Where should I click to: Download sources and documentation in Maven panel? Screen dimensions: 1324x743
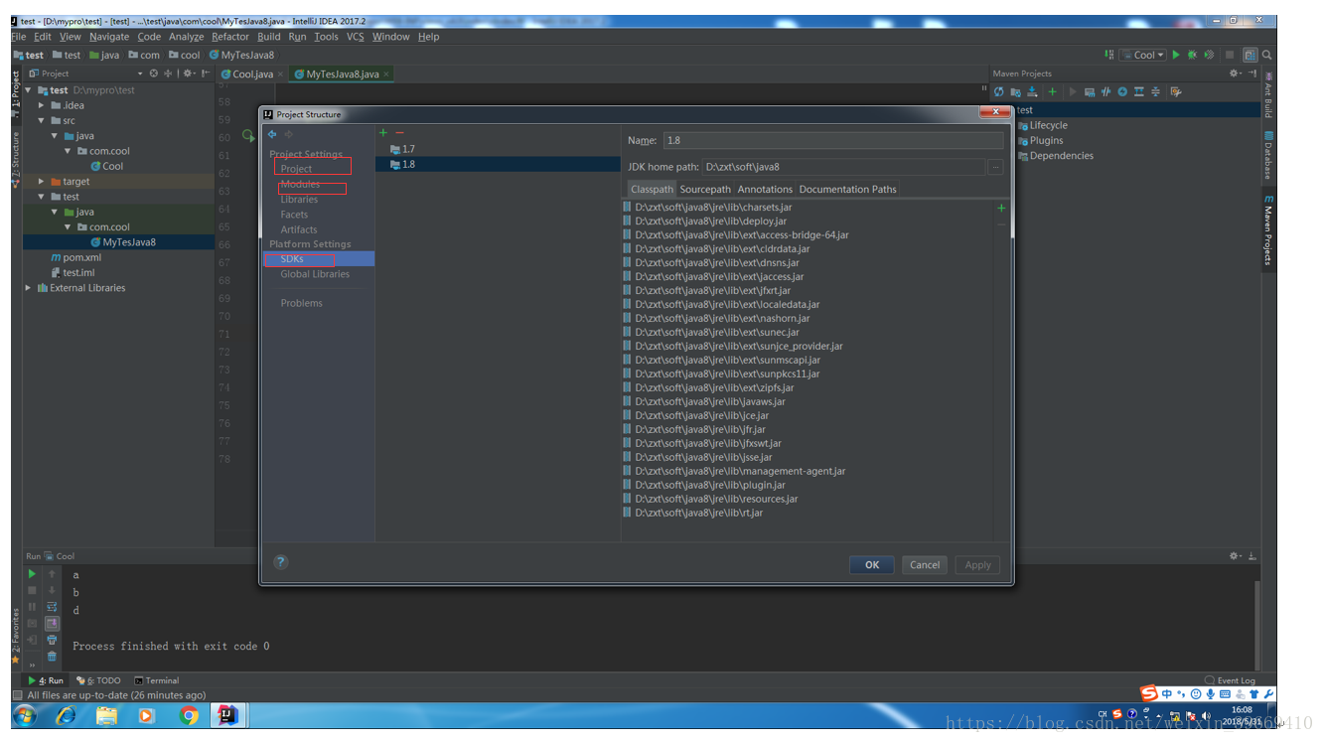point(1032,91)
